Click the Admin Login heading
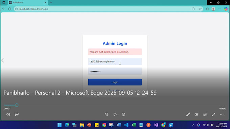Screen dimensions: 230x129 [x=115, y=43]
